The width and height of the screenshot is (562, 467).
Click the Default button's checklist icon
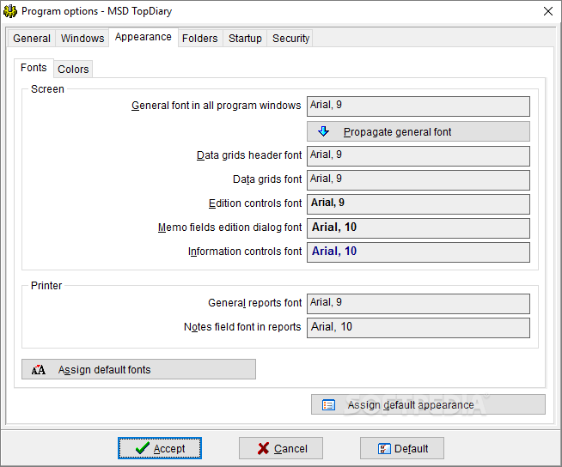click(384, 448)
